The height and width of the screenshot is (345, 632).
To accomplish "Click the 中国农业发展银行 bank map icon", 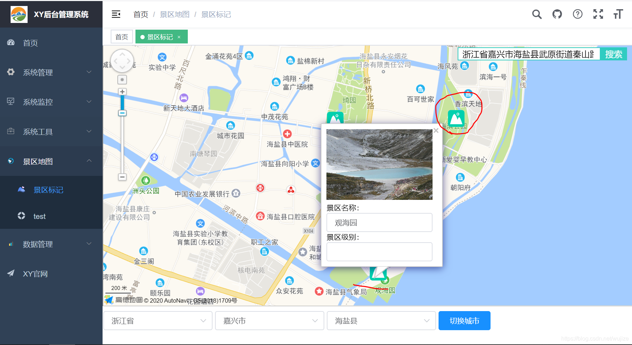I will [x=236, y=193].
